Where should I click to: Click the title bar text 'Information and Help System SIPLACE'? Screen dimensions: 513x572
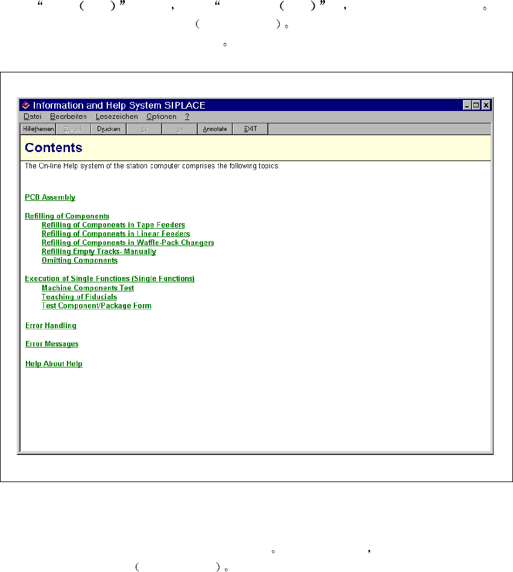point(119,106)
